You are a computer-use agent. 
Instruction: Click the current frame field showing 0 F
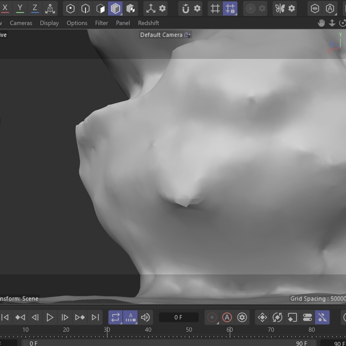point(178,317)
